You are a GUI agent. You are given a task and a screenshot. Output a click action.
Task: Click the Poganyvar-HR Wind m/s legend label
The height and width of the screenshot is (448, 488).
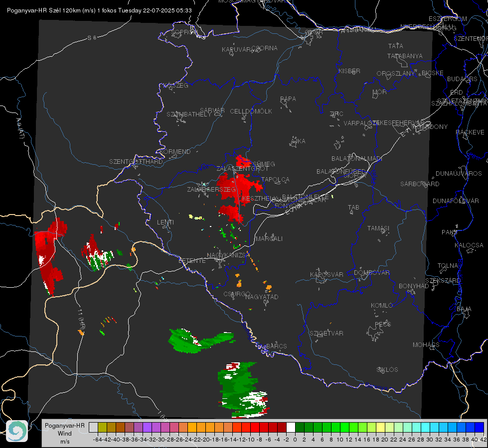pos(65,434)
